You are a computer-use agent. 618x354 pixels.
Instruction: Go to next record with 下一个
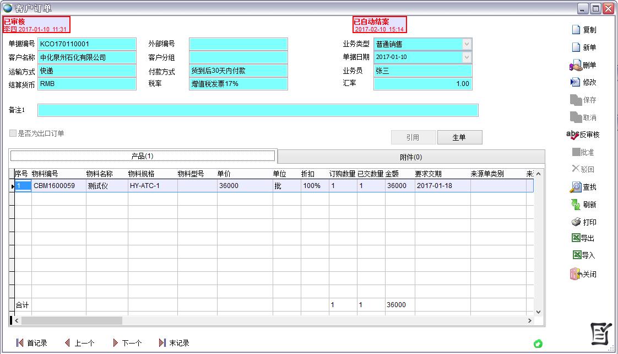(127, 343)
